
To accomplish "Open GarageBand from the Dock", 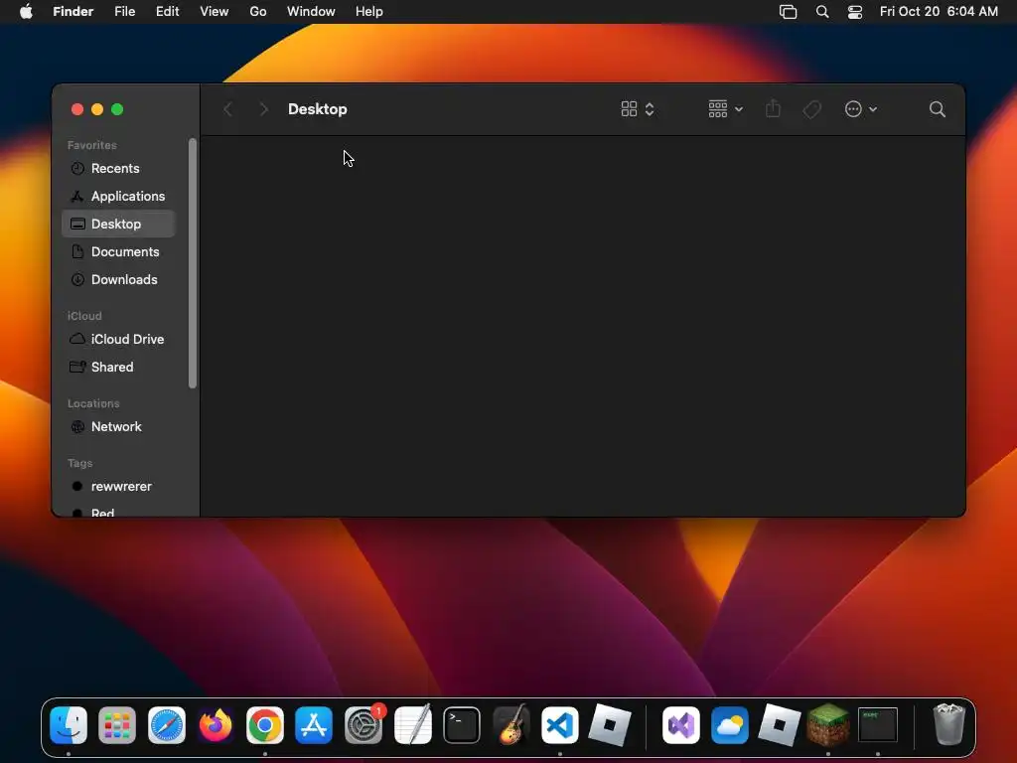I will tap(511, 724).
